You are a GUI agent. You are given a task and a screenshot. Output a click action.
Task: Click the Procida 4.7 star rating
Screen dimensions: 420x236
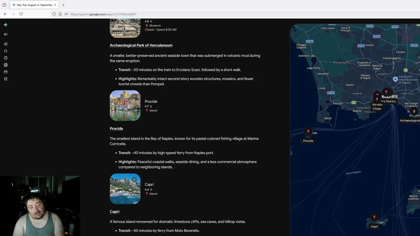[148, 106]
